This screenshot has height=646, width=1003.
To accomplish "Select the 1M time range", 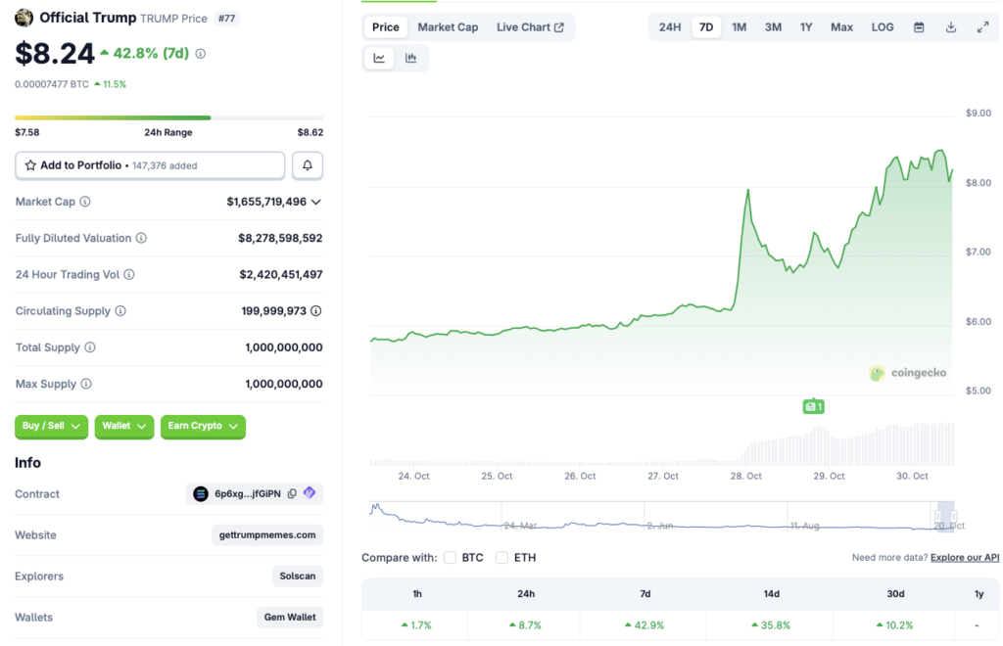I will coord(739,27).
